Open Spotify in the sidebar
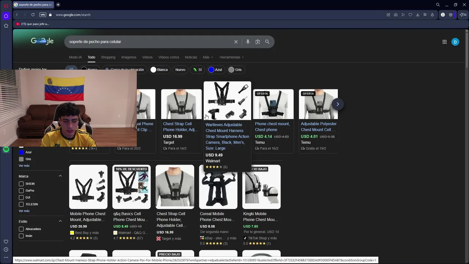 6,150
